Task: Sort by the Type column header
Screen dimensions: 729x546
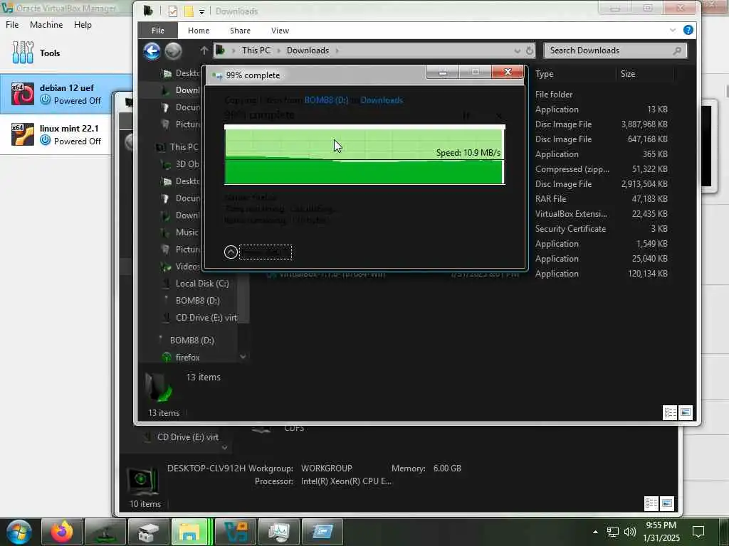Action: click(x=544, y=74)
